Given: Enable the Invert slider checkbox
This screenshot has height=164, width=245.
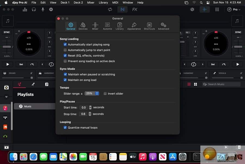Looking at the screenshot, I should (x=105, y=93).
